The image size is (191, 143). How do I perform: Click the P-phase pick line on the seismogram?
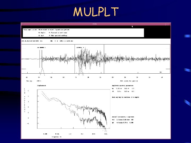42,59
